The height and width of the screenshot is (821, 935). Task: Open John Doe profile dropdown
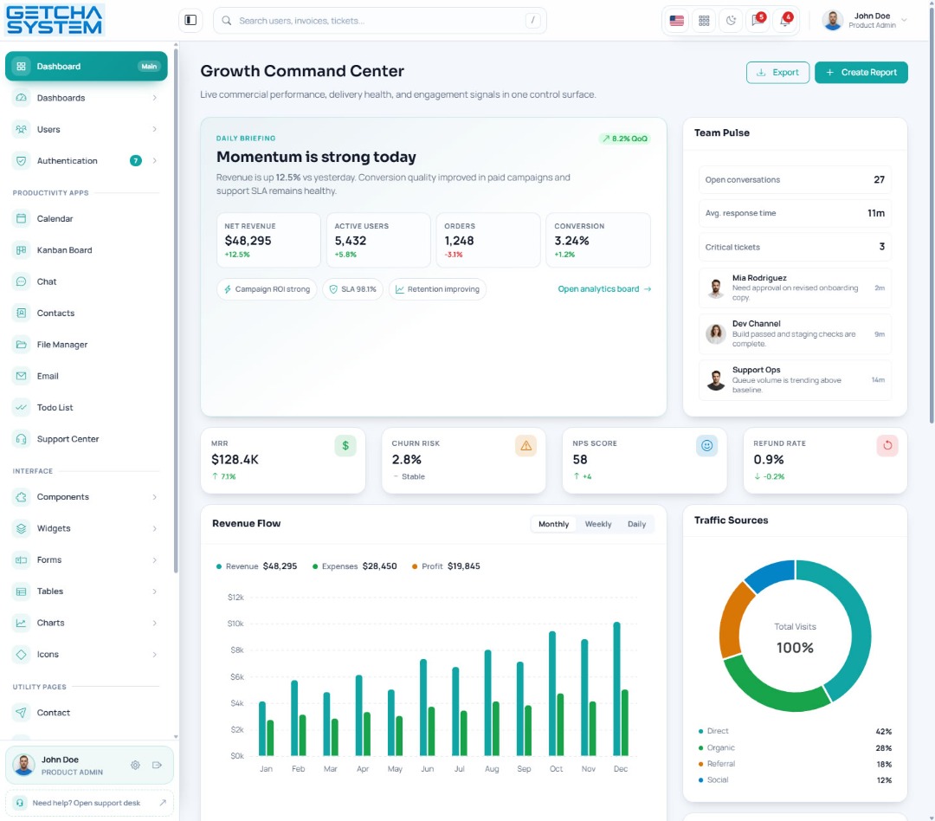[864, 20]
